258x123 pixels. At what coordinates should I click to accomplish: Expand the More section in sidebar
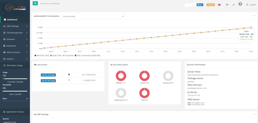tap(15, 99)
